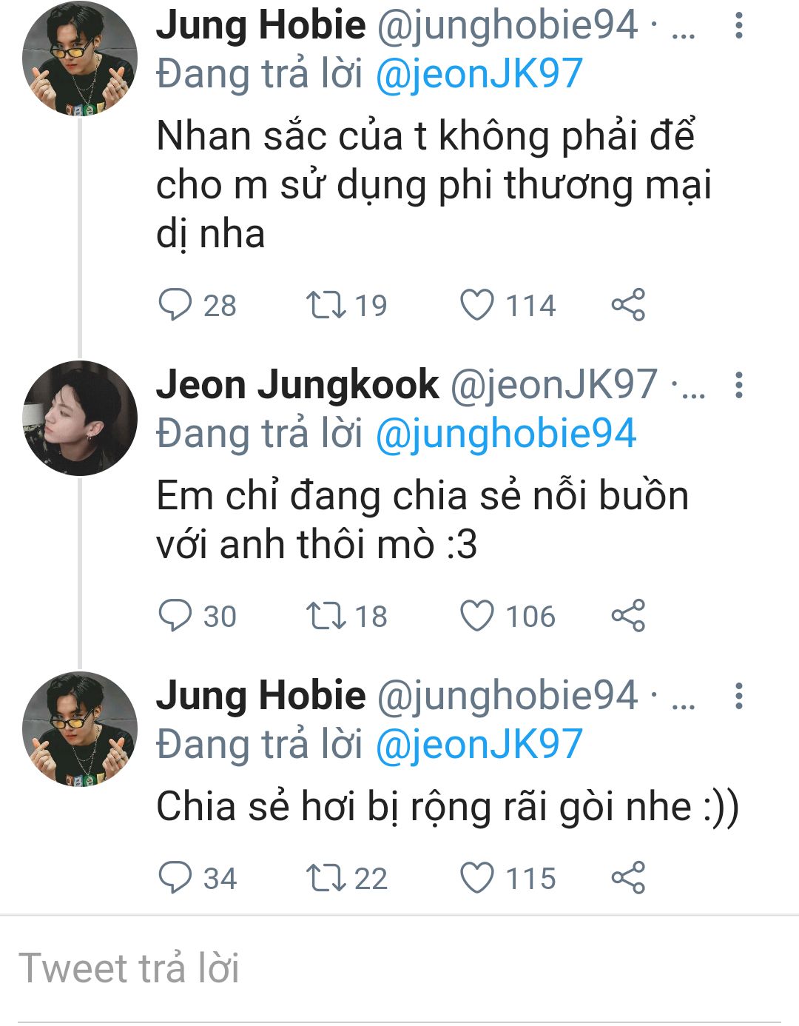Share the first Jung Hobie tweet

(628, 304)
